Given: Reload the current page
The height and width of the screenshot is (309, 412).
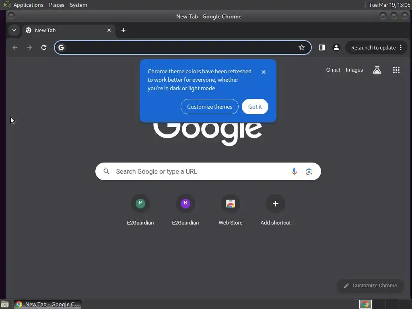Looking at the screenshot, I should (44, 47).
